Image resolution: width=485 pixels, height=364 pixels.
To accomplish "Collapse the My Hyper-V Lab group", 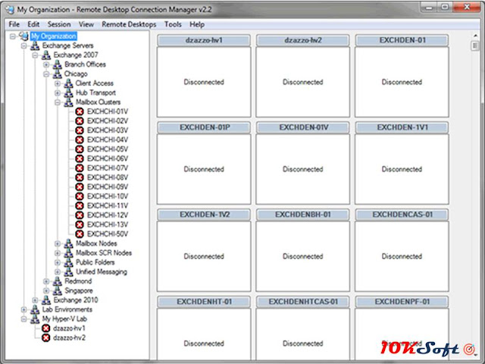I will point(23,319).
